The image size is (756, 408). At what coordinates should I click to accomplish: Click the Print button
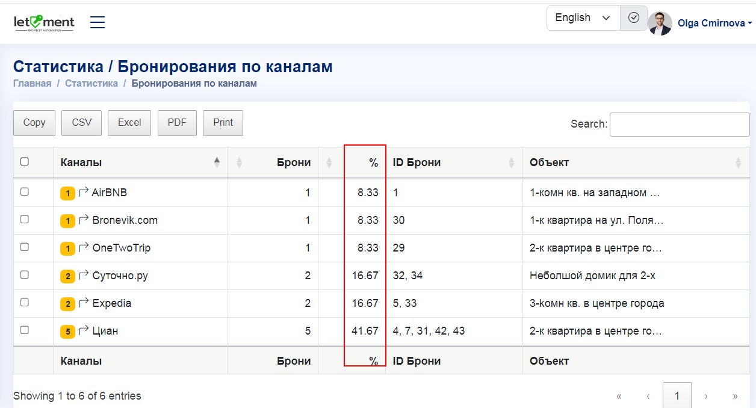(223, 123)
